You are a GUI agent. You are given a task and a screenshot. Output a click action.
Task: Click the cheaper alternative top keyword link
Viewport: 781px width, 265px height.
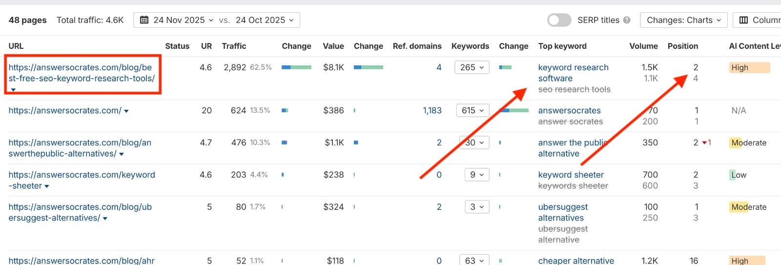576,261
